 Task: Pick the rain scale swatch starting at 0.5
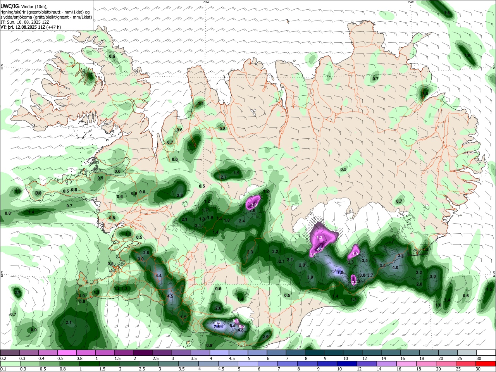pos(50,363)
